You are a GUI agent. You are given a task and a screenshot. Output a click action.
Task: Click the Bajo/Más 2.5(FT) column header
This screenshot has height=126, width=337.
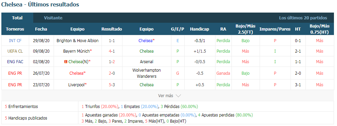[x=245, y=29]
